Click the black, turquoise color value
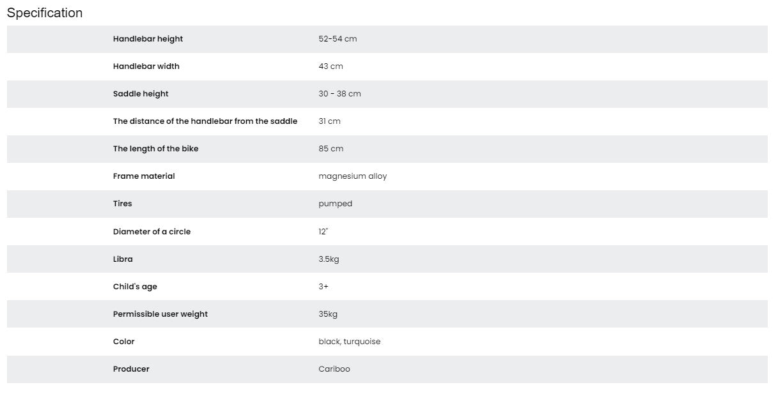The image size is (778, 394). (x=349, y=342)
